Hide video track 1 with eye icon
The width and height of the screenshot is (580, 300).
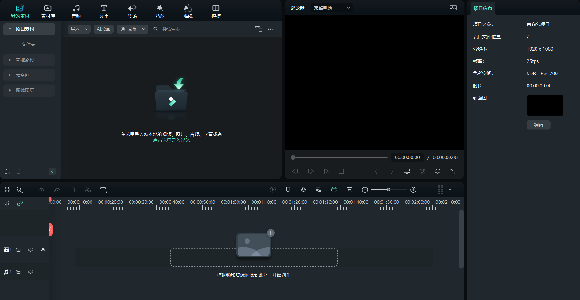click(x=43, y=250)
